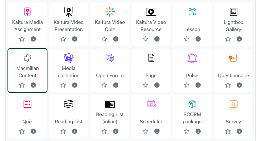The height and width of the screenshot is (141, 261).
Task: Choose the Kaltura Video Quiz icon
Action: (110, 12)
